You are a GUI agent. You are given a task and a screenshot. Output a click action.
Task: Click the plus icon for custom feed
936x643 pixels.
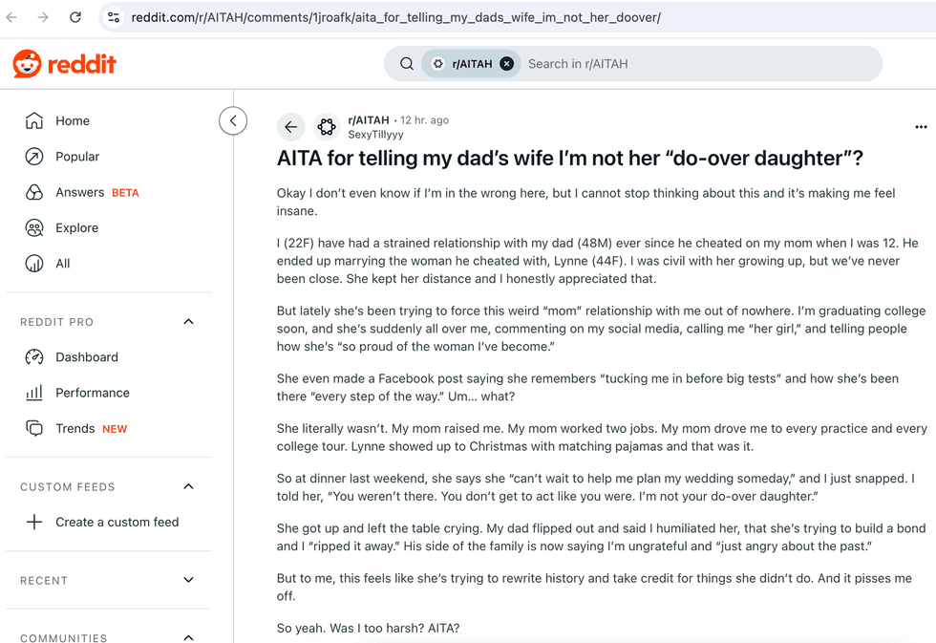pos(34,522)
